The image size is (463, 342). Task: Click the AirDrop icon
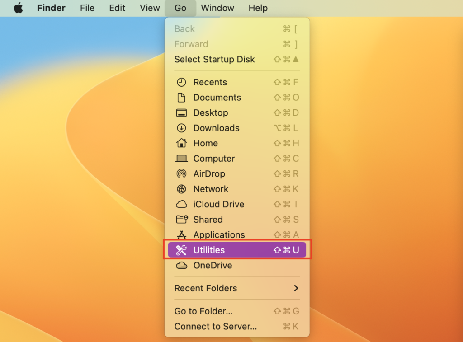181,174
